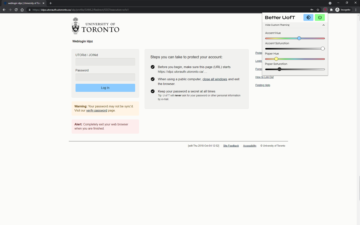Viewport: 360px width, 225px height.
Task: Reload the page
Action: 16,10
